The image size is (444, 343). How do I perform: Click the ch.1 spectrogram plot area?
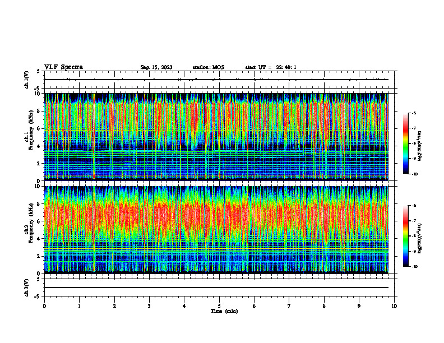tap(216, 137)
